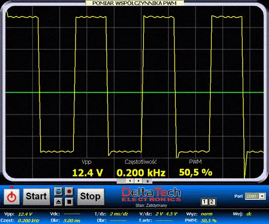Select channel 1 button

205,202
